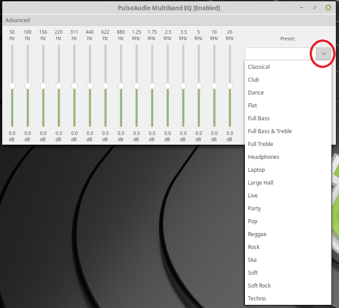This screenshot has height=308, width=339.
Task: Select the Reggae preset
Action: pyautogui.click(x=288, y=234)
